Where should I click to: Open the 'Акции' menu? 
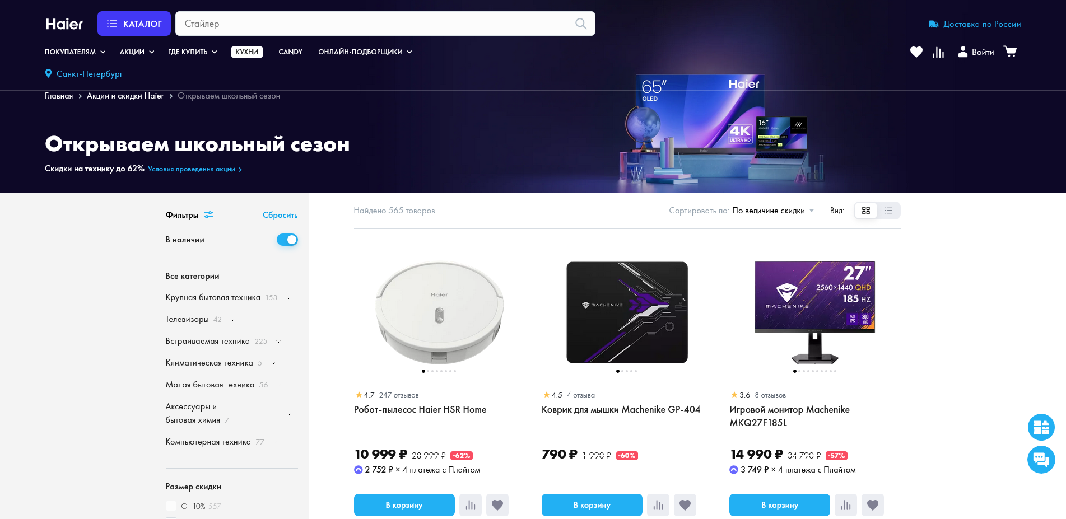pos(137,52)
